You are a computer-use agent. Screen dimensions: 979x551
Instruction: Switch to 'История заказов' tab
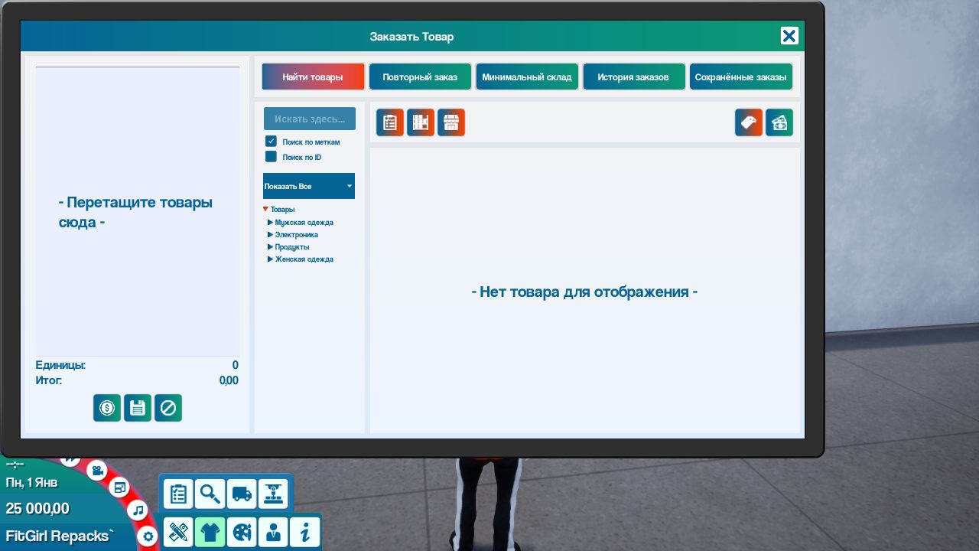633,77
